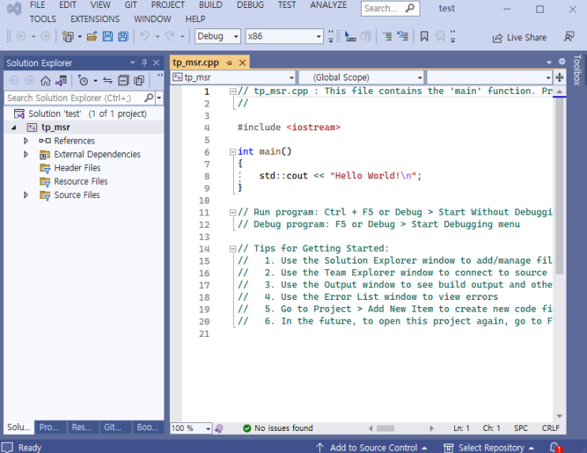587x453 pixels.
Task: Toggle Auto Hide pin on Solution Explorer
Action: pyautogui.click(x=145, y=63)
